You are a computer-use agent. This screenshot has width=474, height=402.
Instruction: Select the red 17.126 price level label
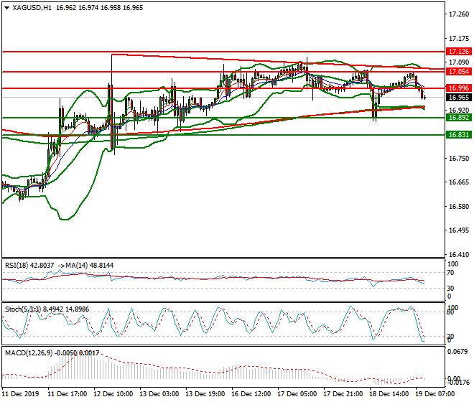(x=459, y=52)
